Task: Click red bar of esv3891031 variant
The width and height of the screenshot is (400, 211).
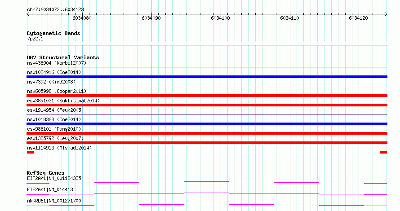Action: (207, 105)
